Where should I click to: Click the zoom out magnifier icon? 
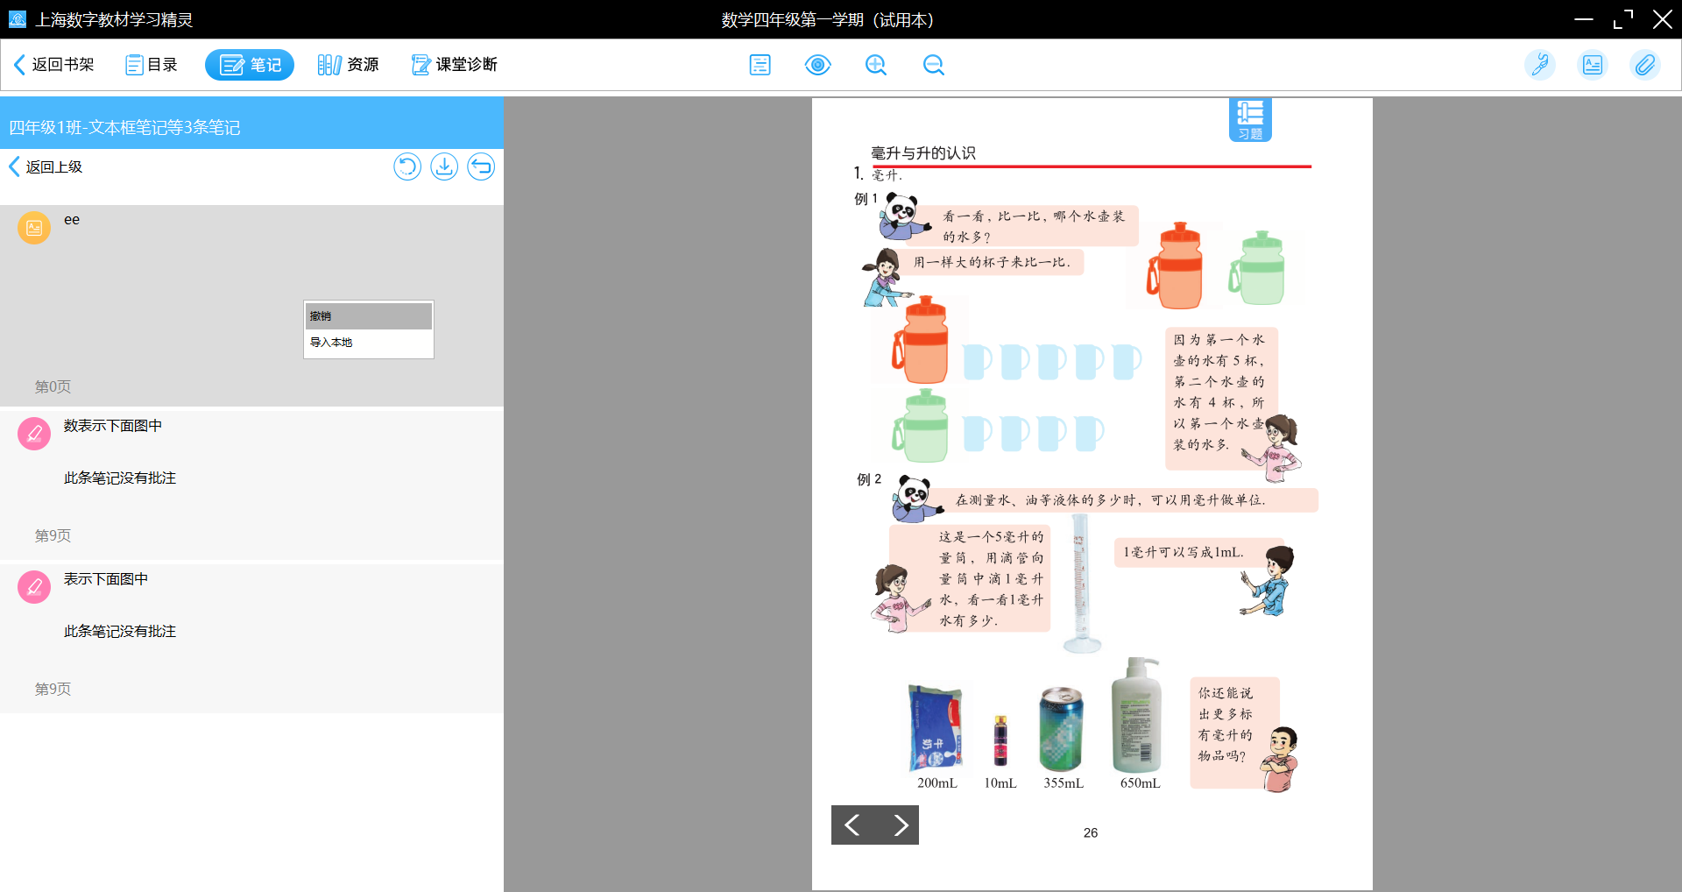(933, 65)
